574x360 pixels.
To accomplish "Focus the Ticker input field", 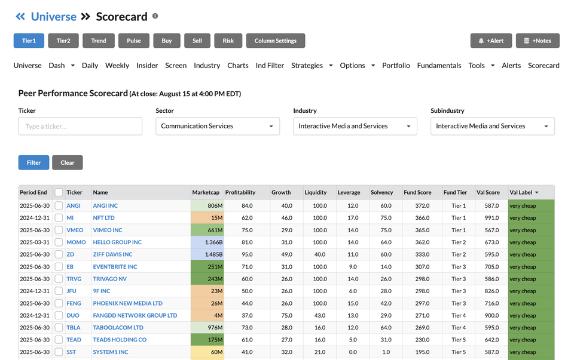I will click(x=80, y=126).
